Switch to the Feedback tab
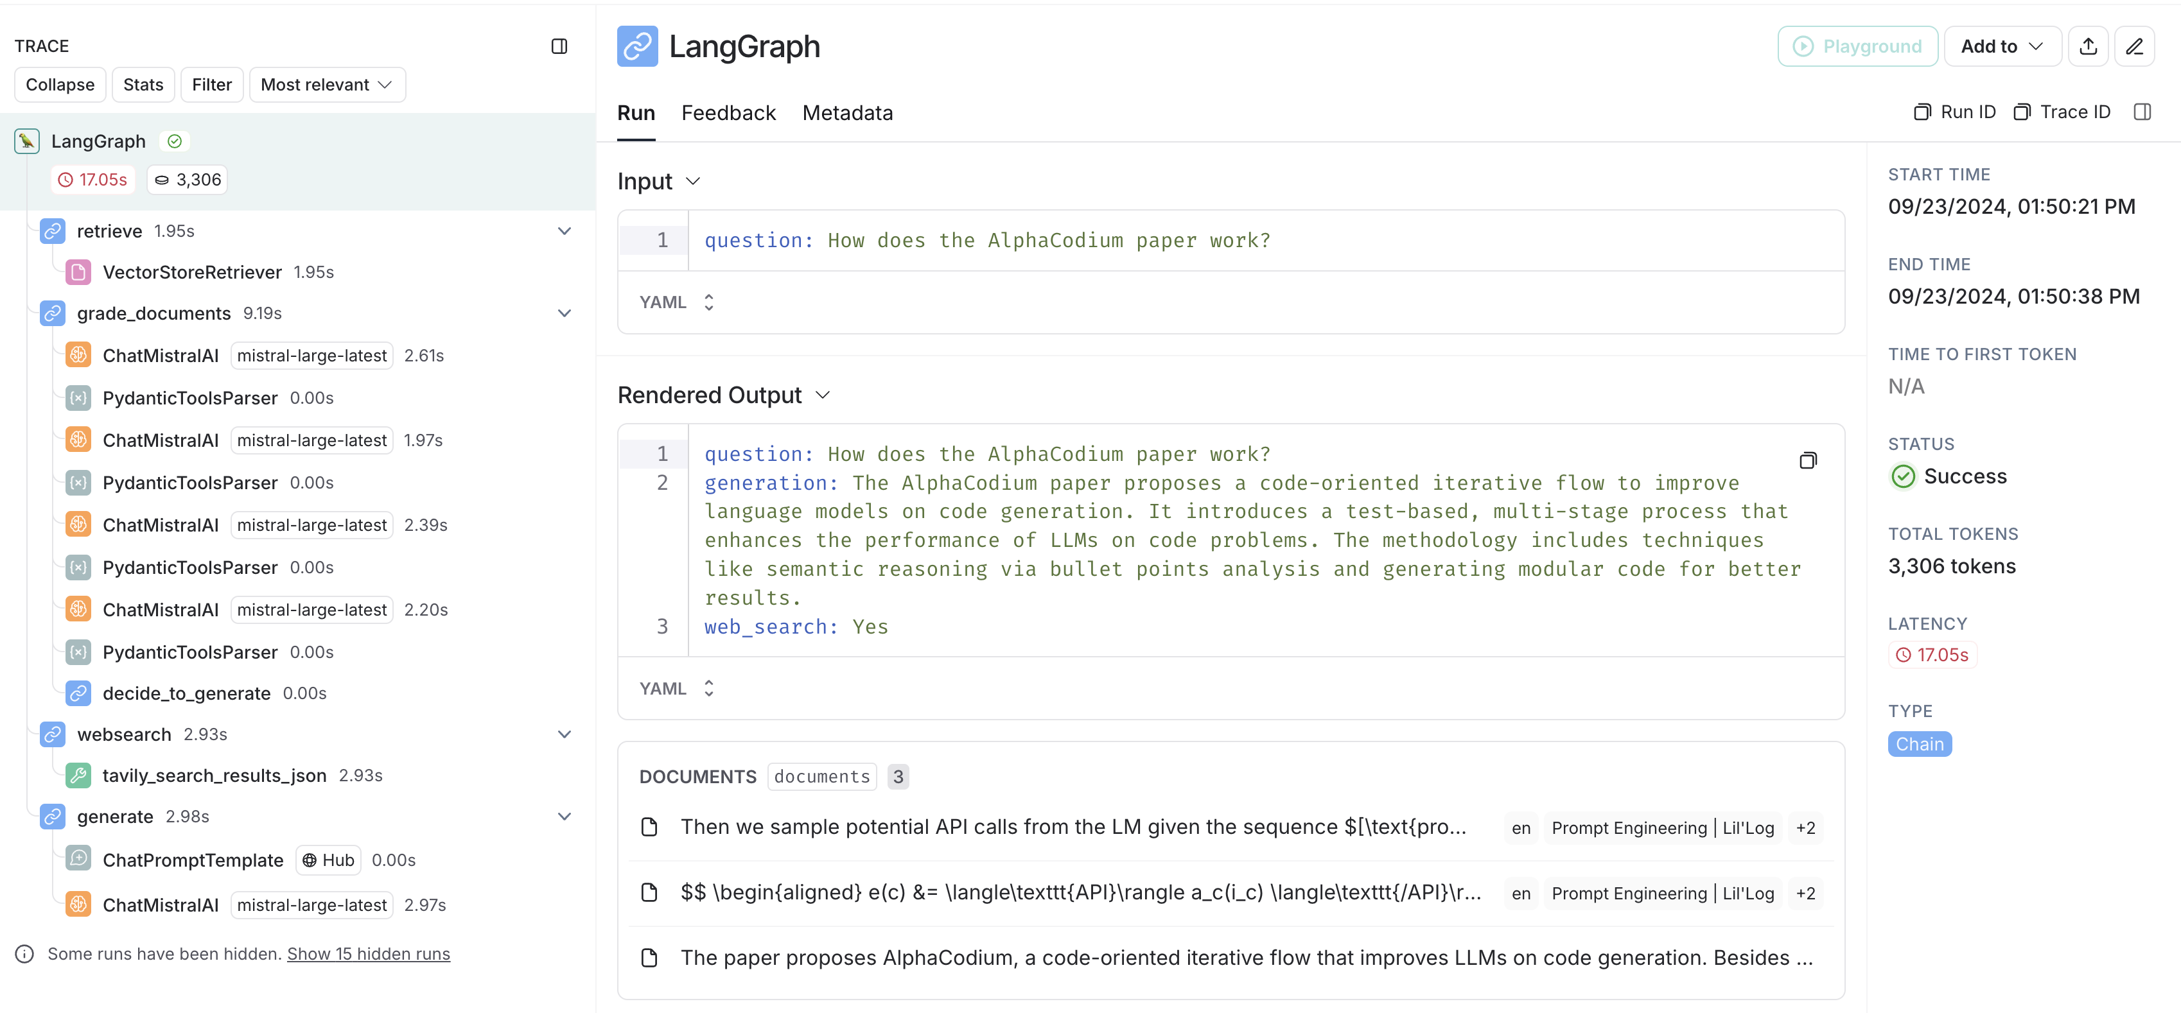This screenshot has width=2181, height=1013. tap(728, 112)
